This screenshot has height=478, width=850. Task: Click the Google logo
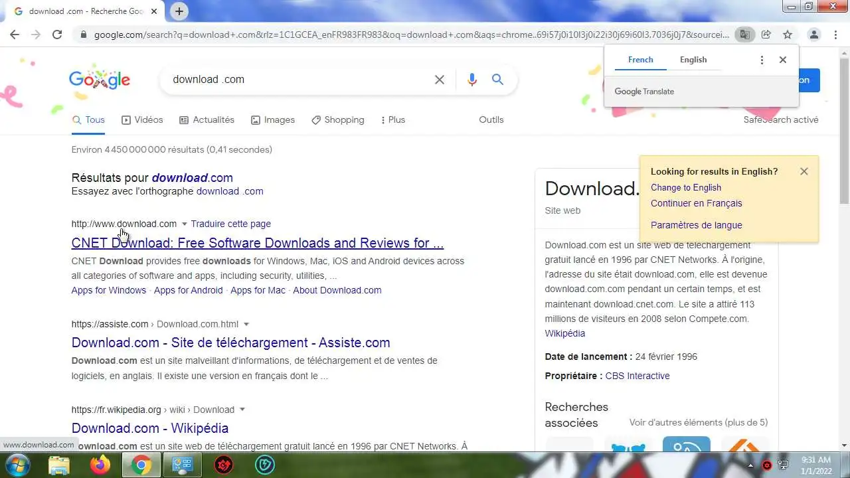[100, 80]
